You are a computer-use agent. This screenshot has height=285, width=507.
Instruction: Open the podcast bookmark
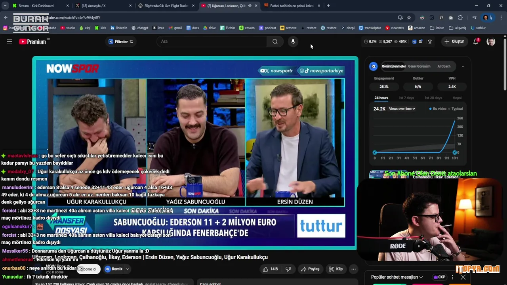point(268,28)
